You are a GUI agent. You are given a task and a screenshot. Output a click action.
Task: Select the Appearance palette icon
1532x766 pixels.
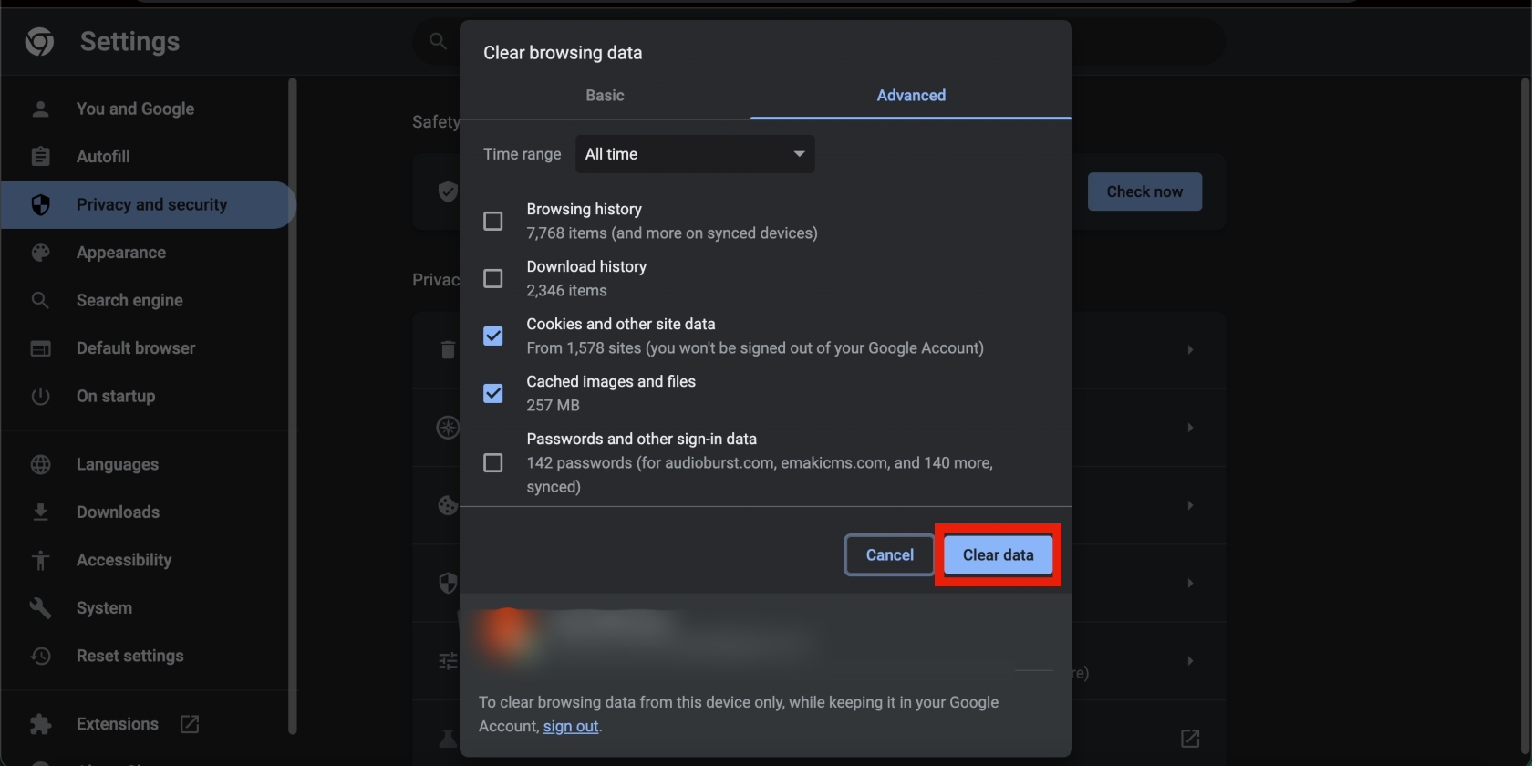[x=40, y=253]
